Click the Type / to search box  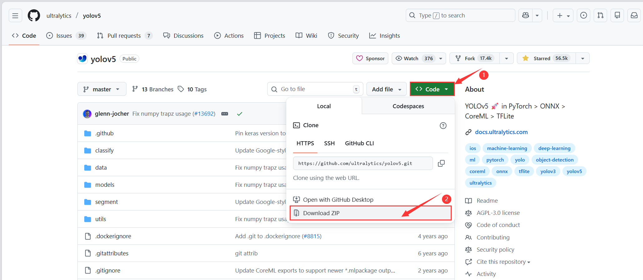tap(460, 15)
